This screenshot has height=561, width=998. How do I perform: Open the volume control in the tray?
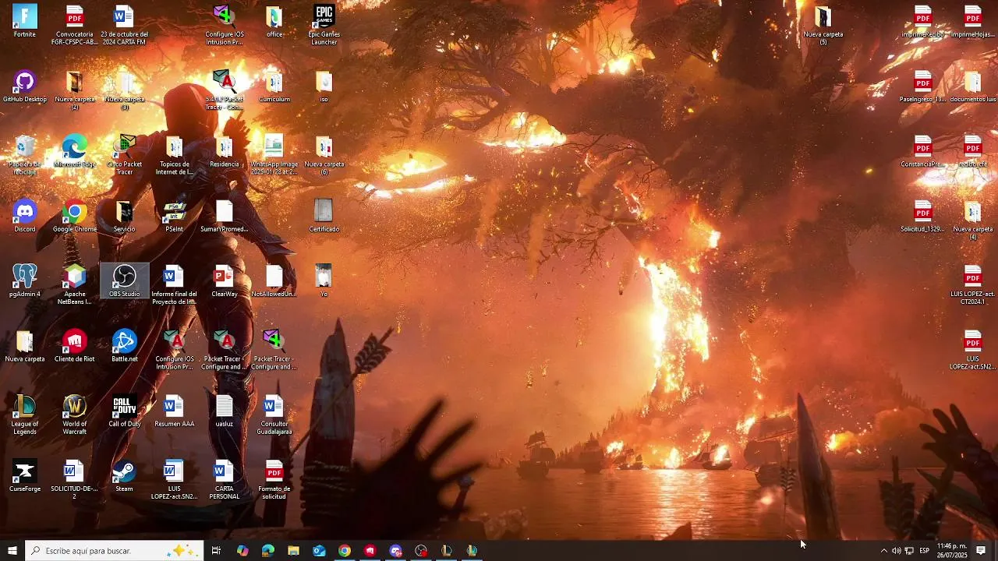(x=896, y=551)
